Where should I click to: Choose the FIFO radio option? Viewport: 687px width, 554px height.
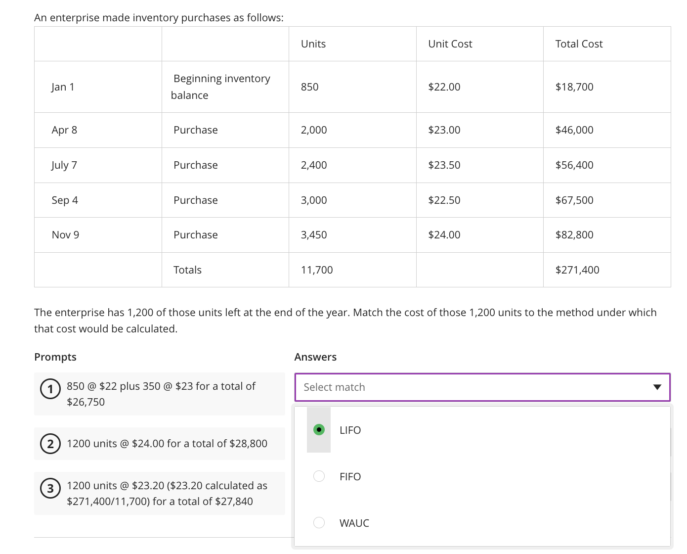pyautogui.click(x=319, y=476)
